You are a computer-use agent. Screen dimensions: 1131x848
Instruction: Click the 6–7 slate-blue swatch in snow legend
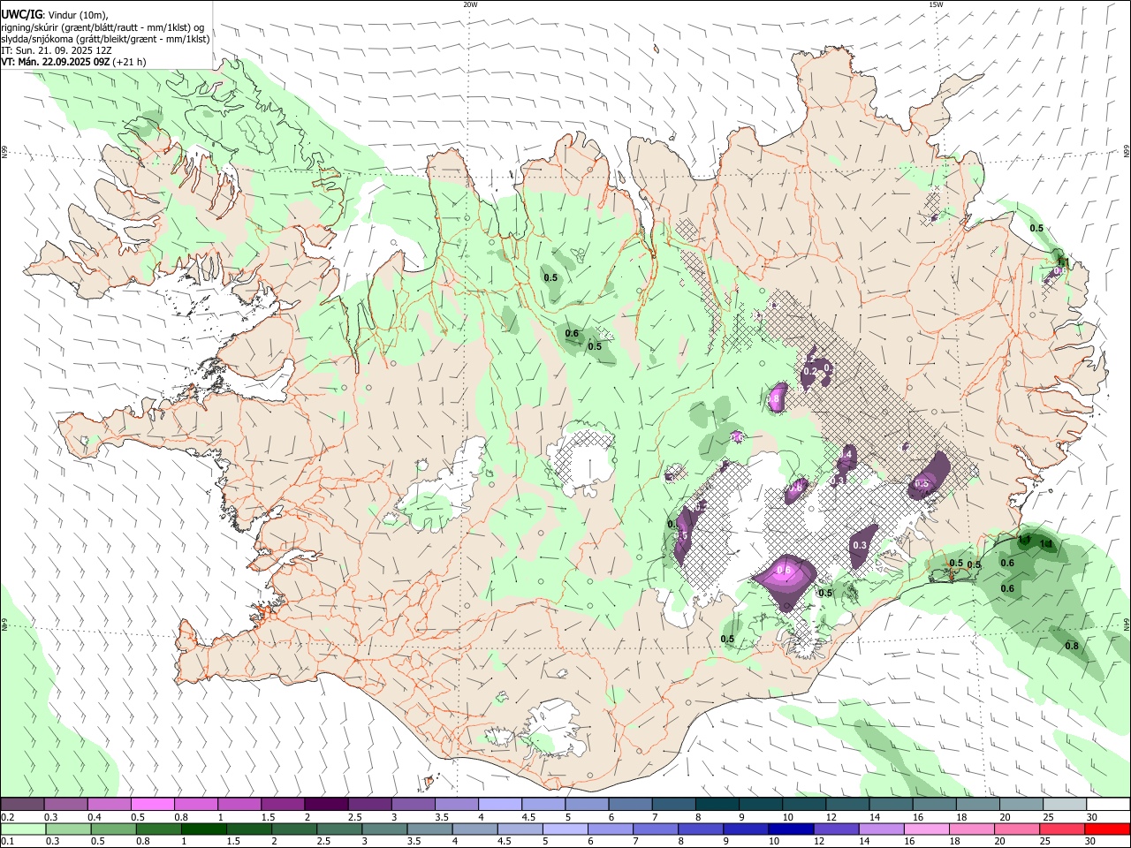(x=629, y=804)
